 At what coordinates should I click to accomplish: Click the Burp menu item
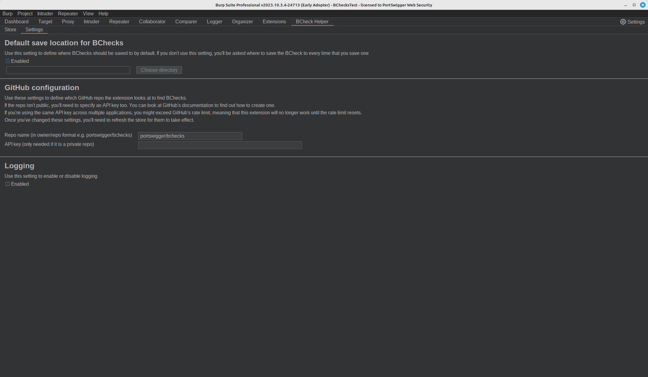click(7, 13)
